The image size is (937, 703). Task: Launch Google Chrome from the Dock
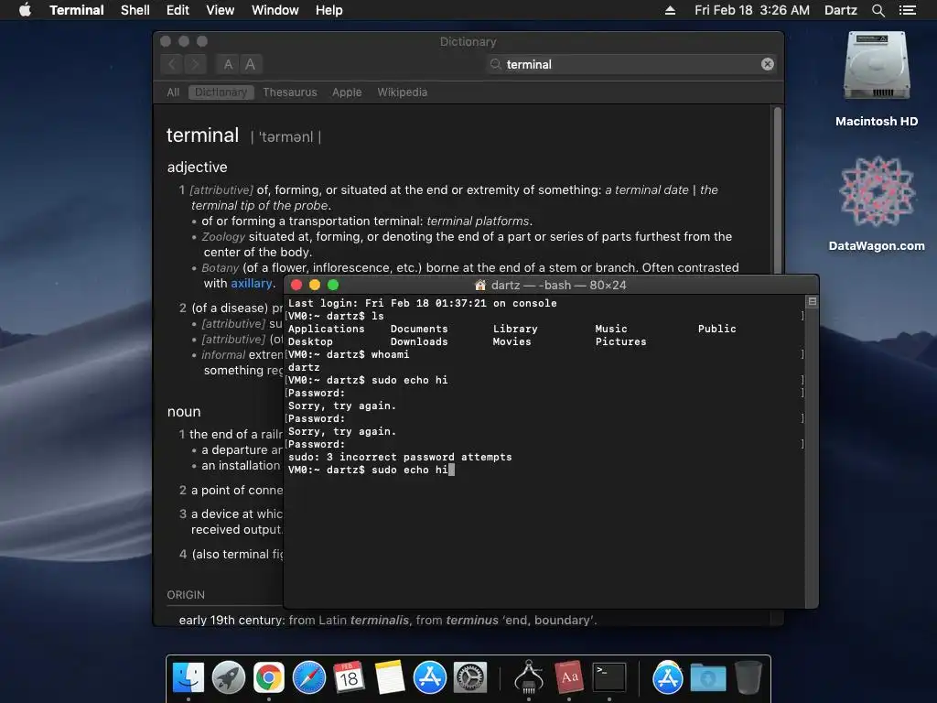(x=269, y=677)
